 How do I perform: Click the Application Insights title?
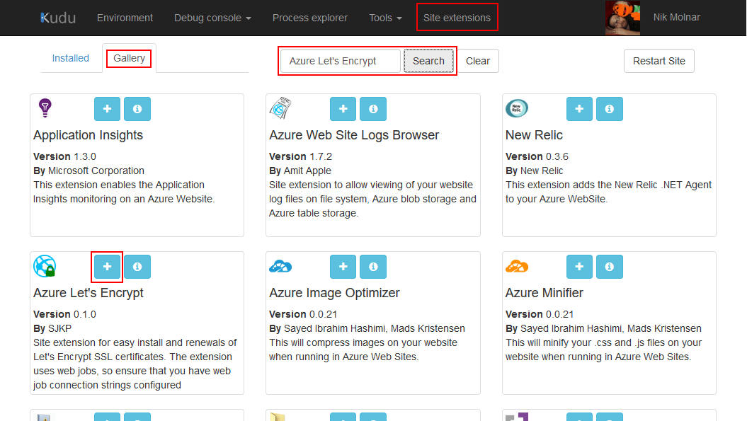click(88, 135)
